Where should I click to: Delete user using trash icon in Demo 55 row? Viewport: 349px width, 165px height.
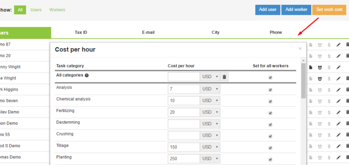(x=347, y=135)
